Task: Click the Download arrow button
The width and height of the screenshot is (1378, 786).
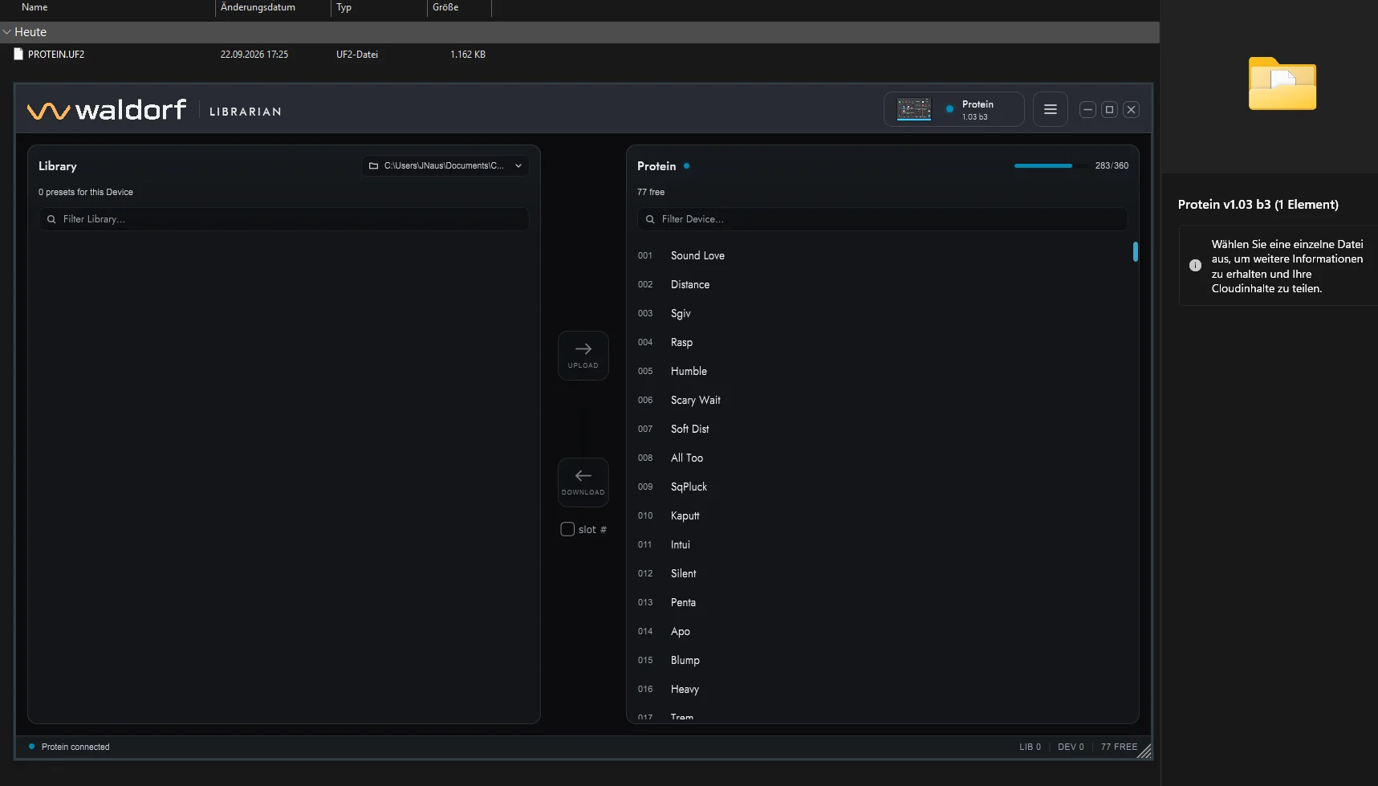Action: pos(583,482)
